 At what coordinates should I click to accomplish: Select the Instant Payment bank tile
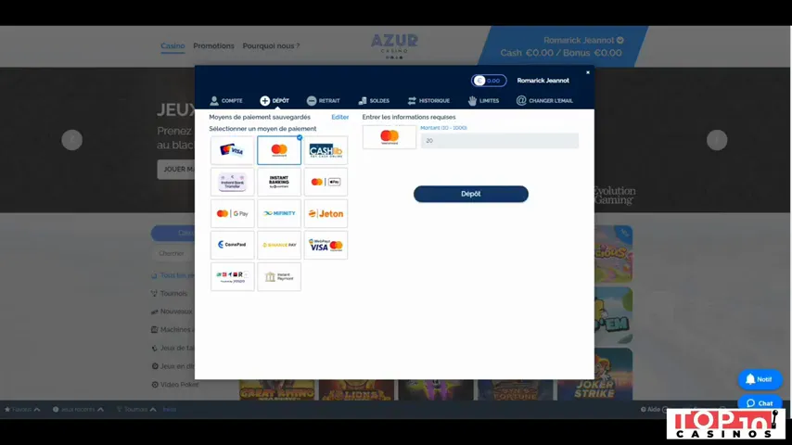coord(279,277)
